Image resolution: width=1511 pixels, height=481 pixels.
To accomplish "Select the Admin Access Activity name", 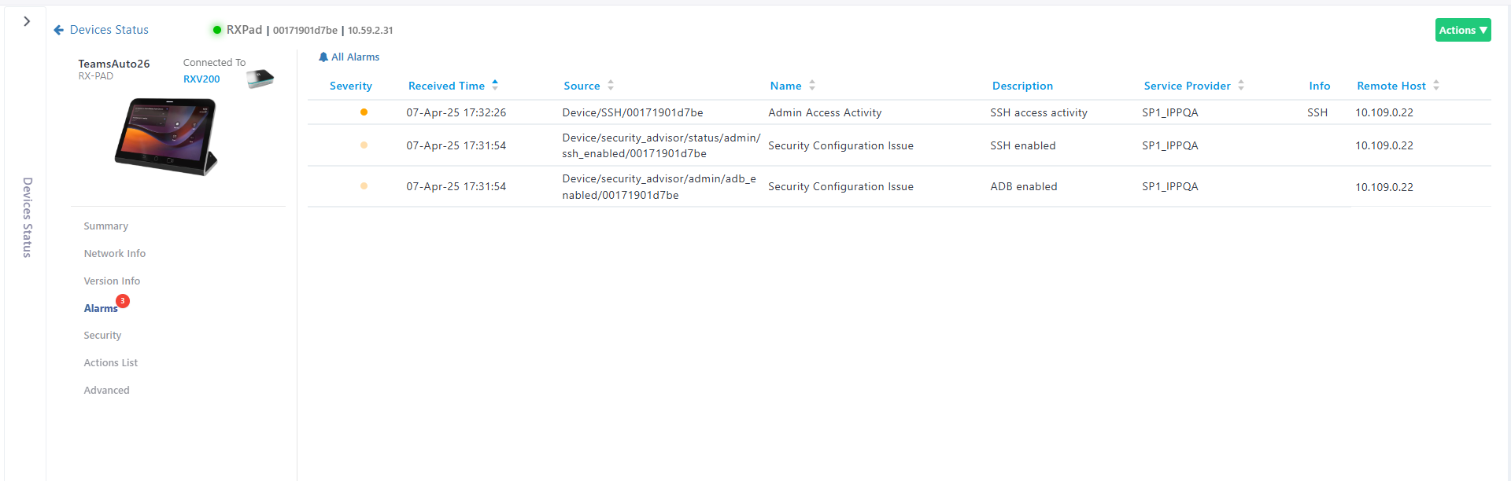I will pos(825,112).
